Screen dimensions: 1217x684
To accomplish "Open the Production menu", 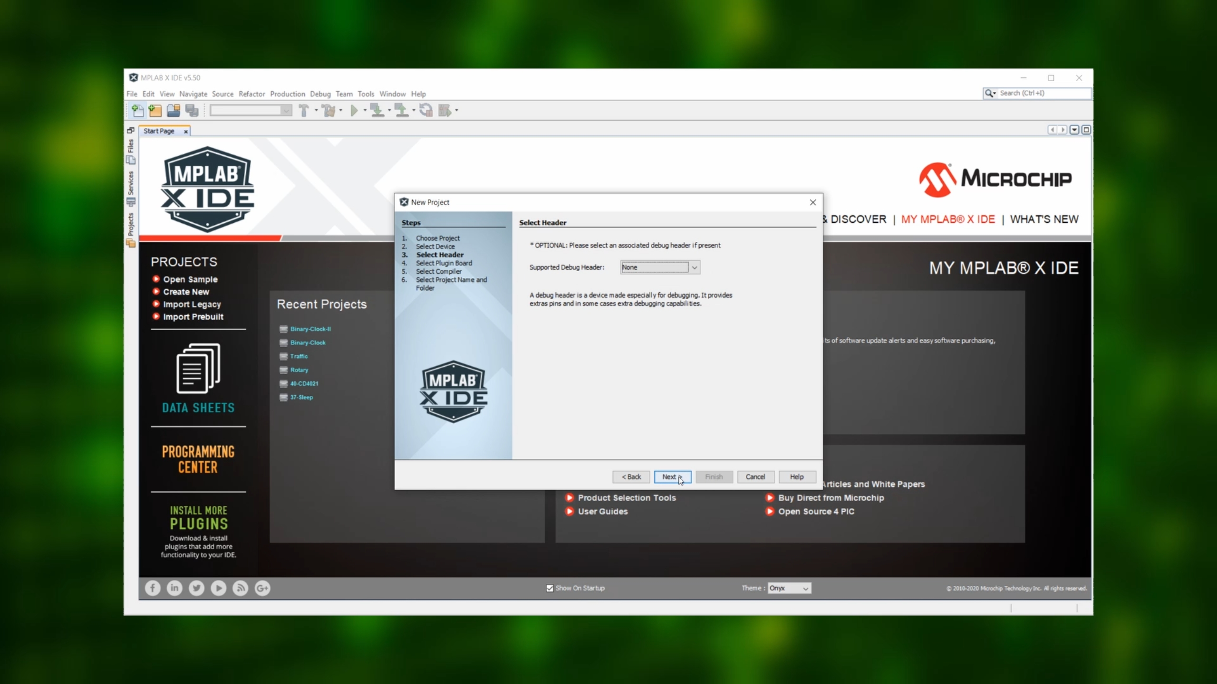I will click(x=287, y=94).
